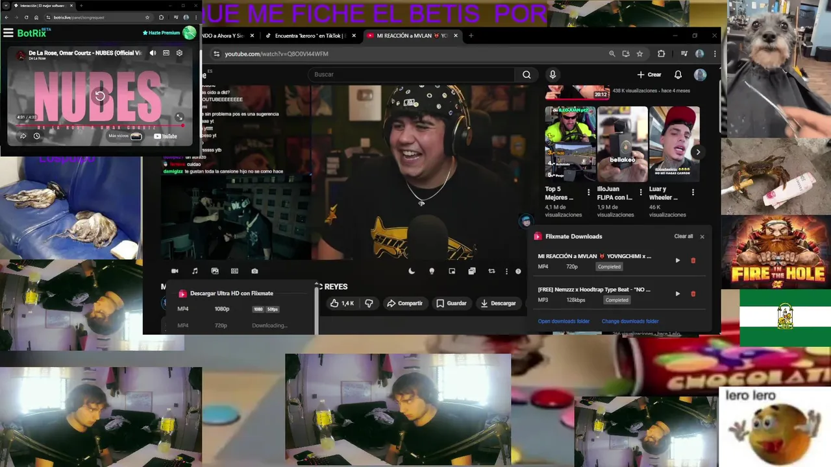Open the YouTube account avatar
Image resolution: width=831 pixels, height=467 pixels.
pyautogui.click(x=700, y=75)
